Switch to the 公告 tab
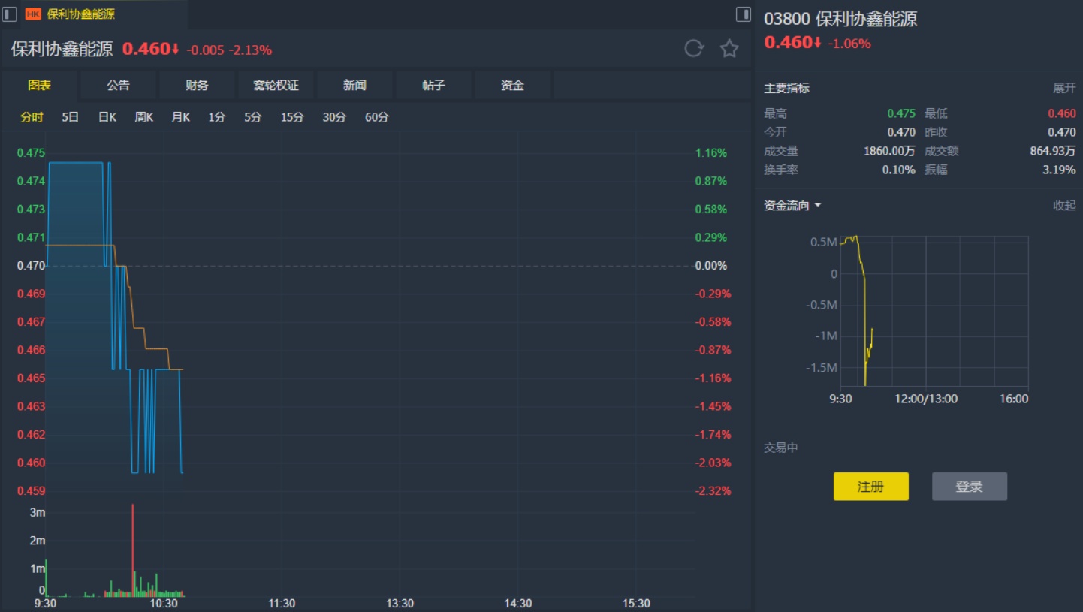Image resolution: width=1083 pixels, height=612 pixels. coord(118,85)
